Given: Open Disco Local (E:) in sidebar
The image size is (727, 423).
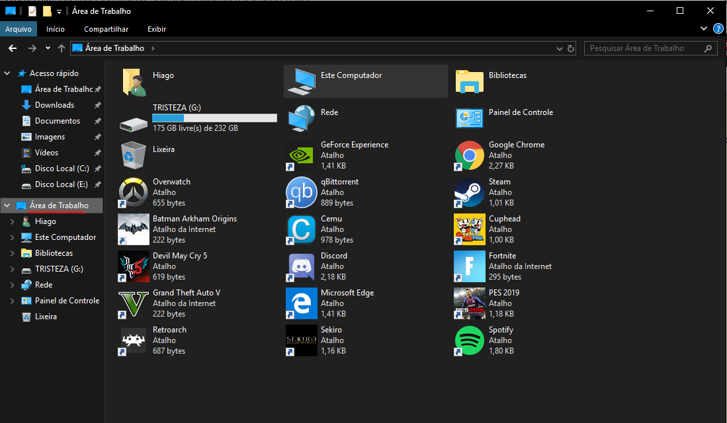Looking at the screenshot, I should [x=62, y=184].
